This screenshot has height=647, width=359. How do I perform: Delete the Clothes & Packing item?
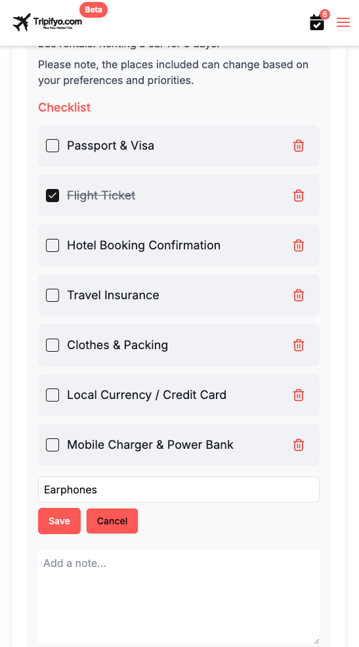tap(299, 345)
